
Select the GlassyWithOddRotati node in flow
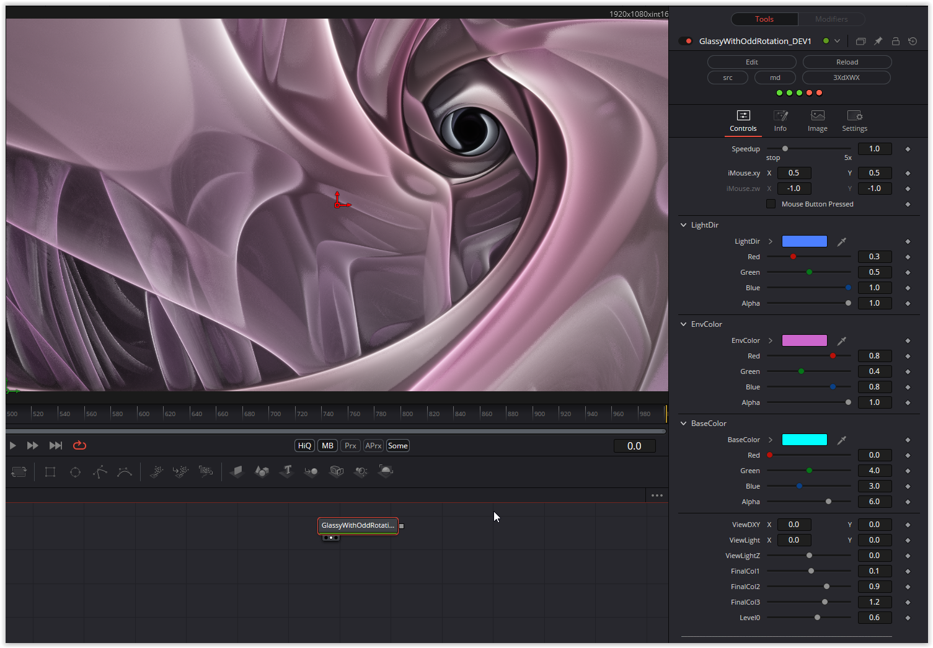coord(358,526)
